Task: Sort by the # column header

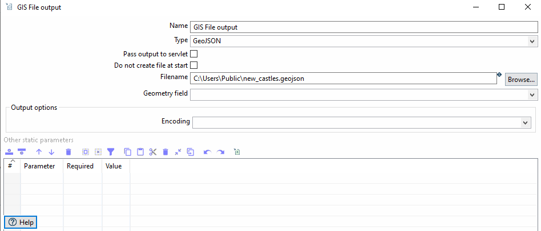Action: tap(12, 166)
